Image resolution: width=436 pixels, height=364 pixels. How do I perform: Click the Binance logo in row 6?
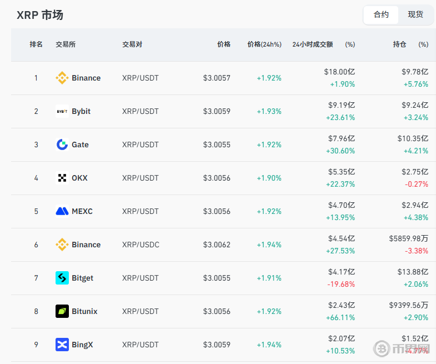[x=62, y=245]
